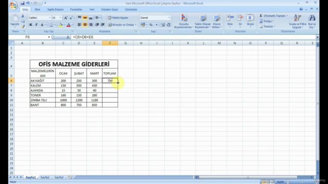The height and width of the screenshot is (184, 328).
Task: Decrease indent in alignment group
Action: pyautogui.click(x=97, y=25)
